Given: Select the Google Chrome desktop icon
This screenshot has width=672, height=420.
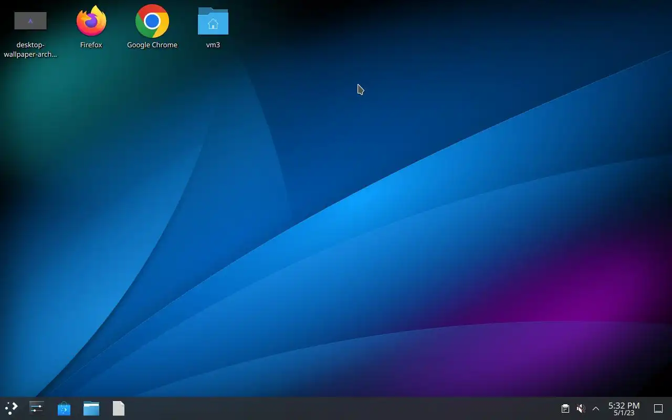Looking at the screenshot, I should coord(152,21).
